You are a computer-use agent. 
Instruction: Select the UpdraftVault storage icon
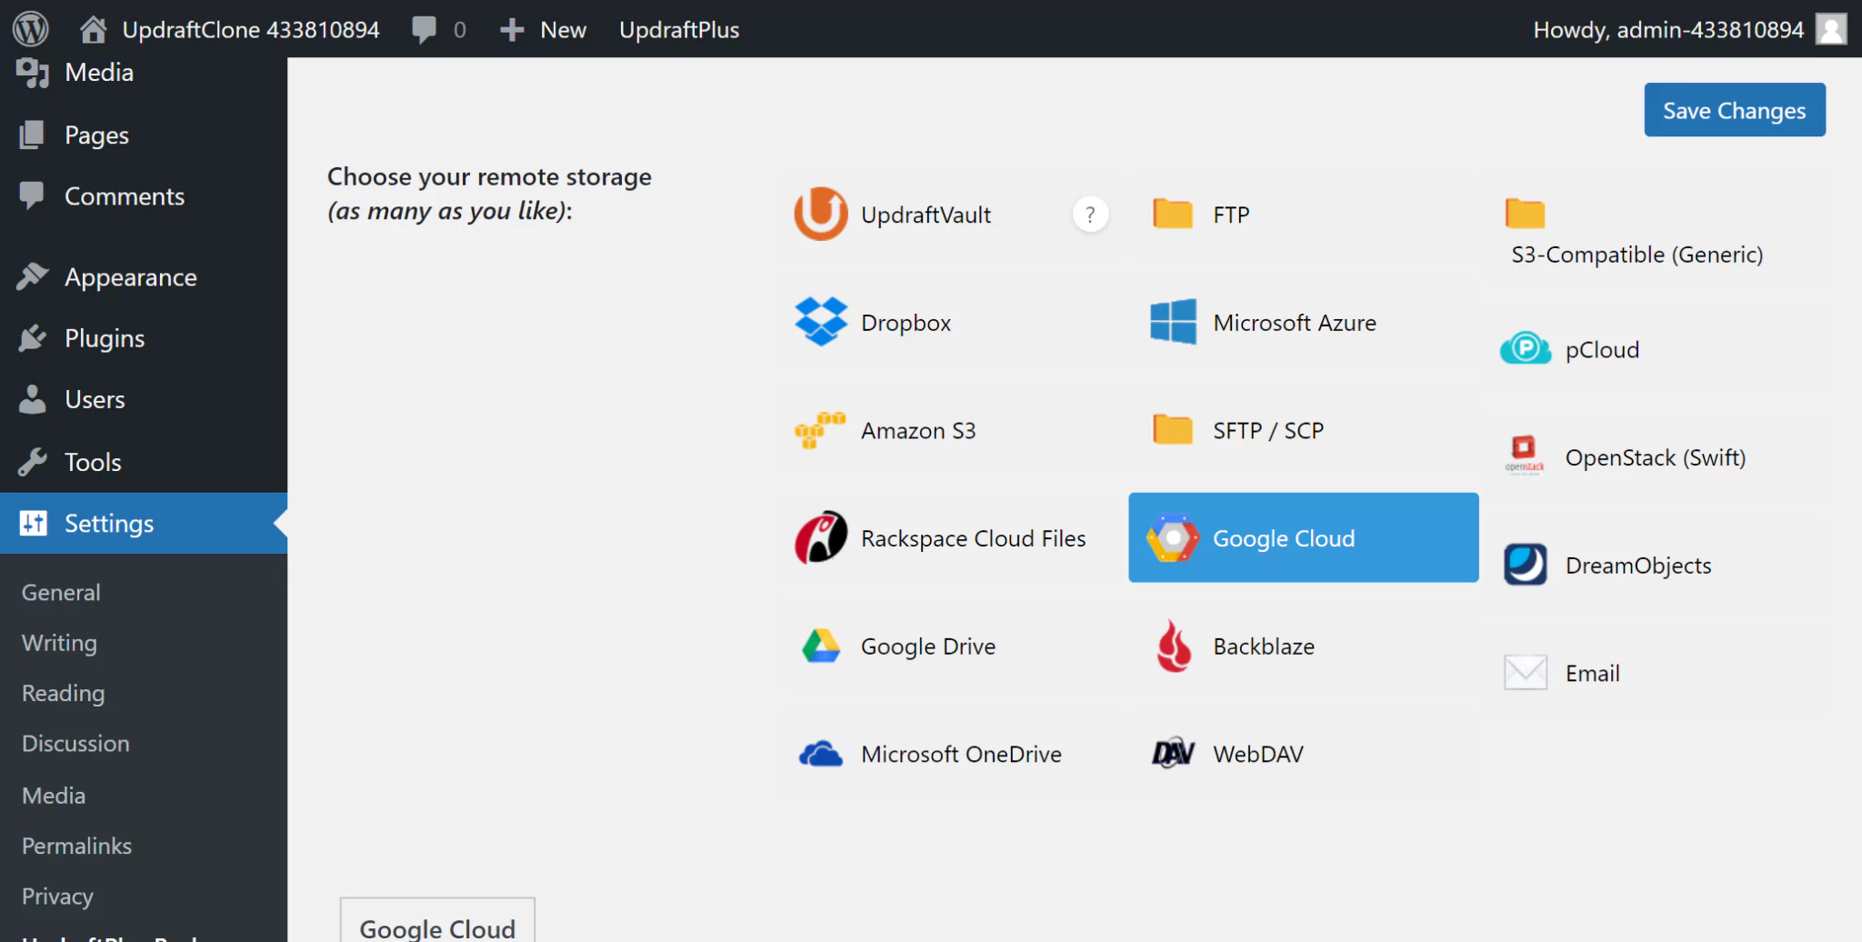pos(820,215)
